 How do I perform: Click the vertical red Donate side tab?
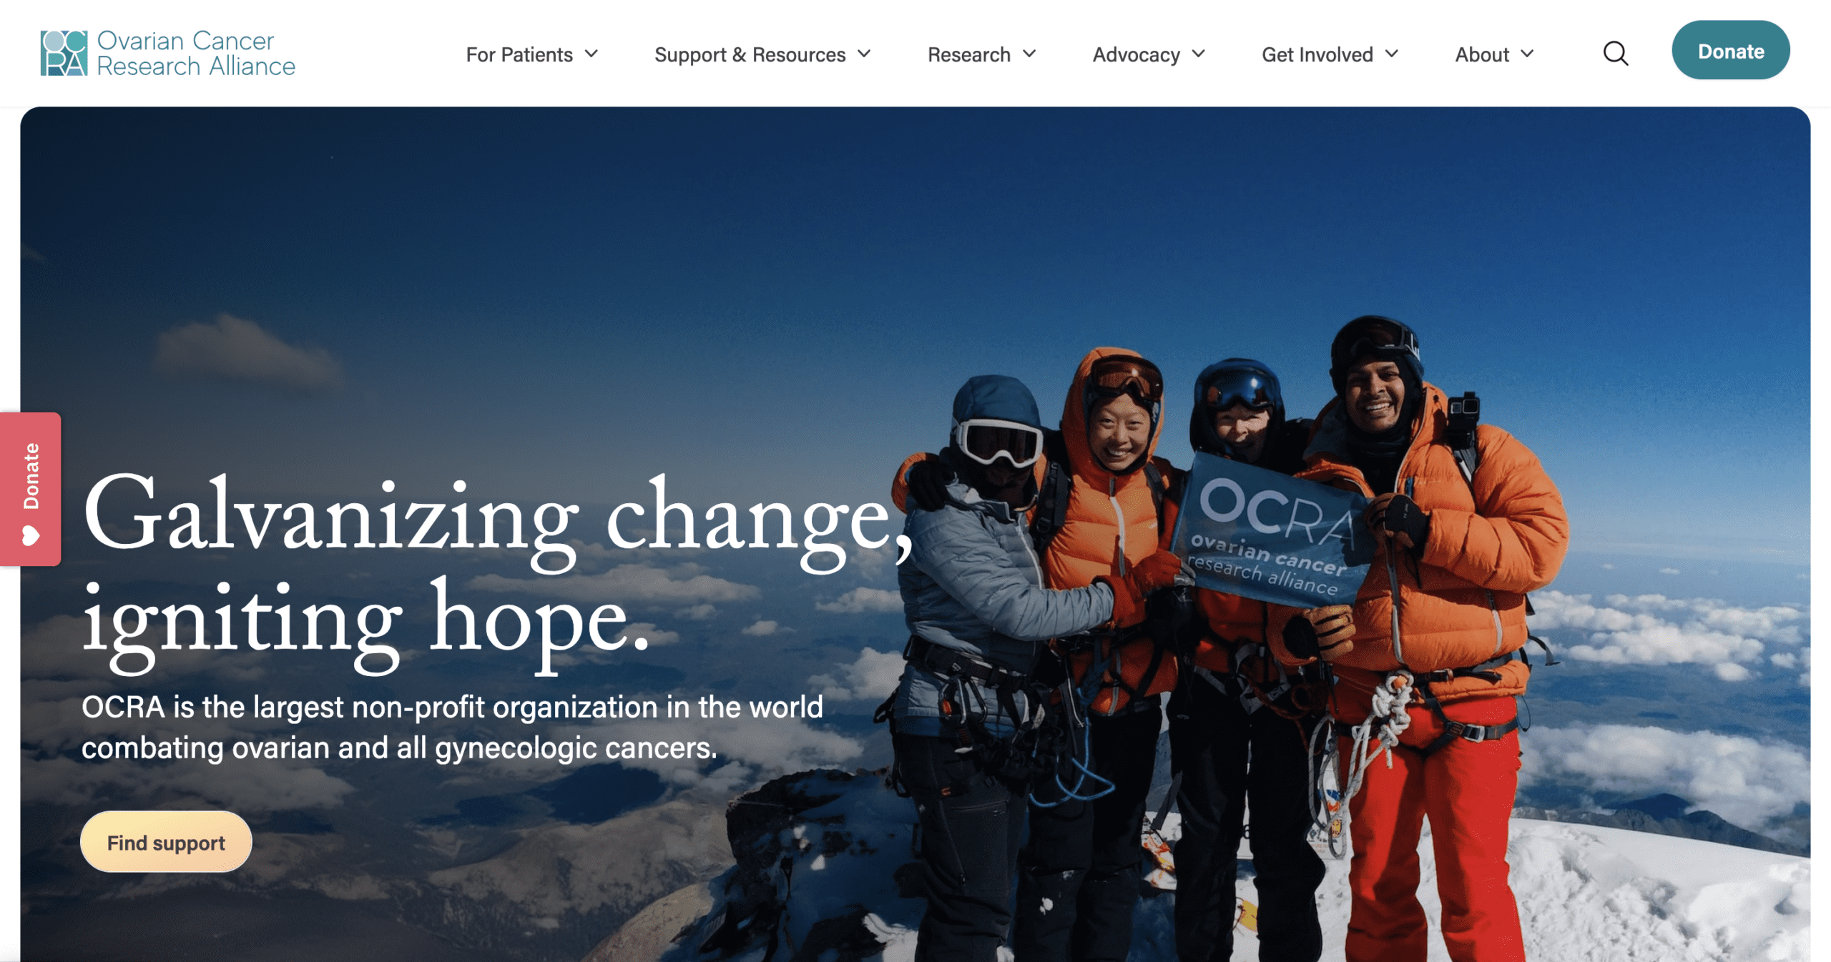pos(30,490)
